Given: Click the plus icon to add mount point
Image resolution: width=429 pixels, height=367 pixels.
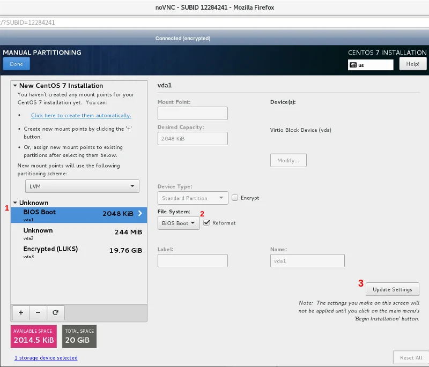Looking at the screenshot, I should (21, 312).
